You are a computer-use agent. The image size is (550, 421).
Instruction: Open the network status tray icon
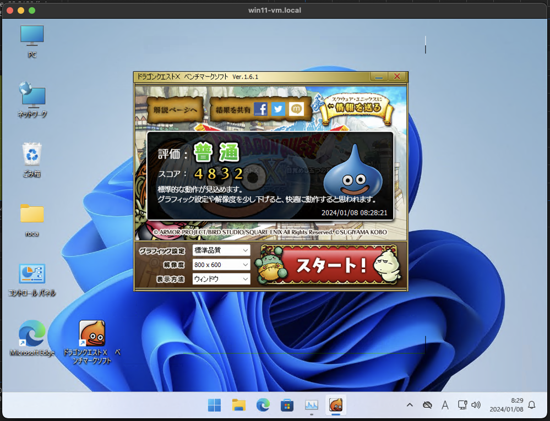(x=462, y=405)
